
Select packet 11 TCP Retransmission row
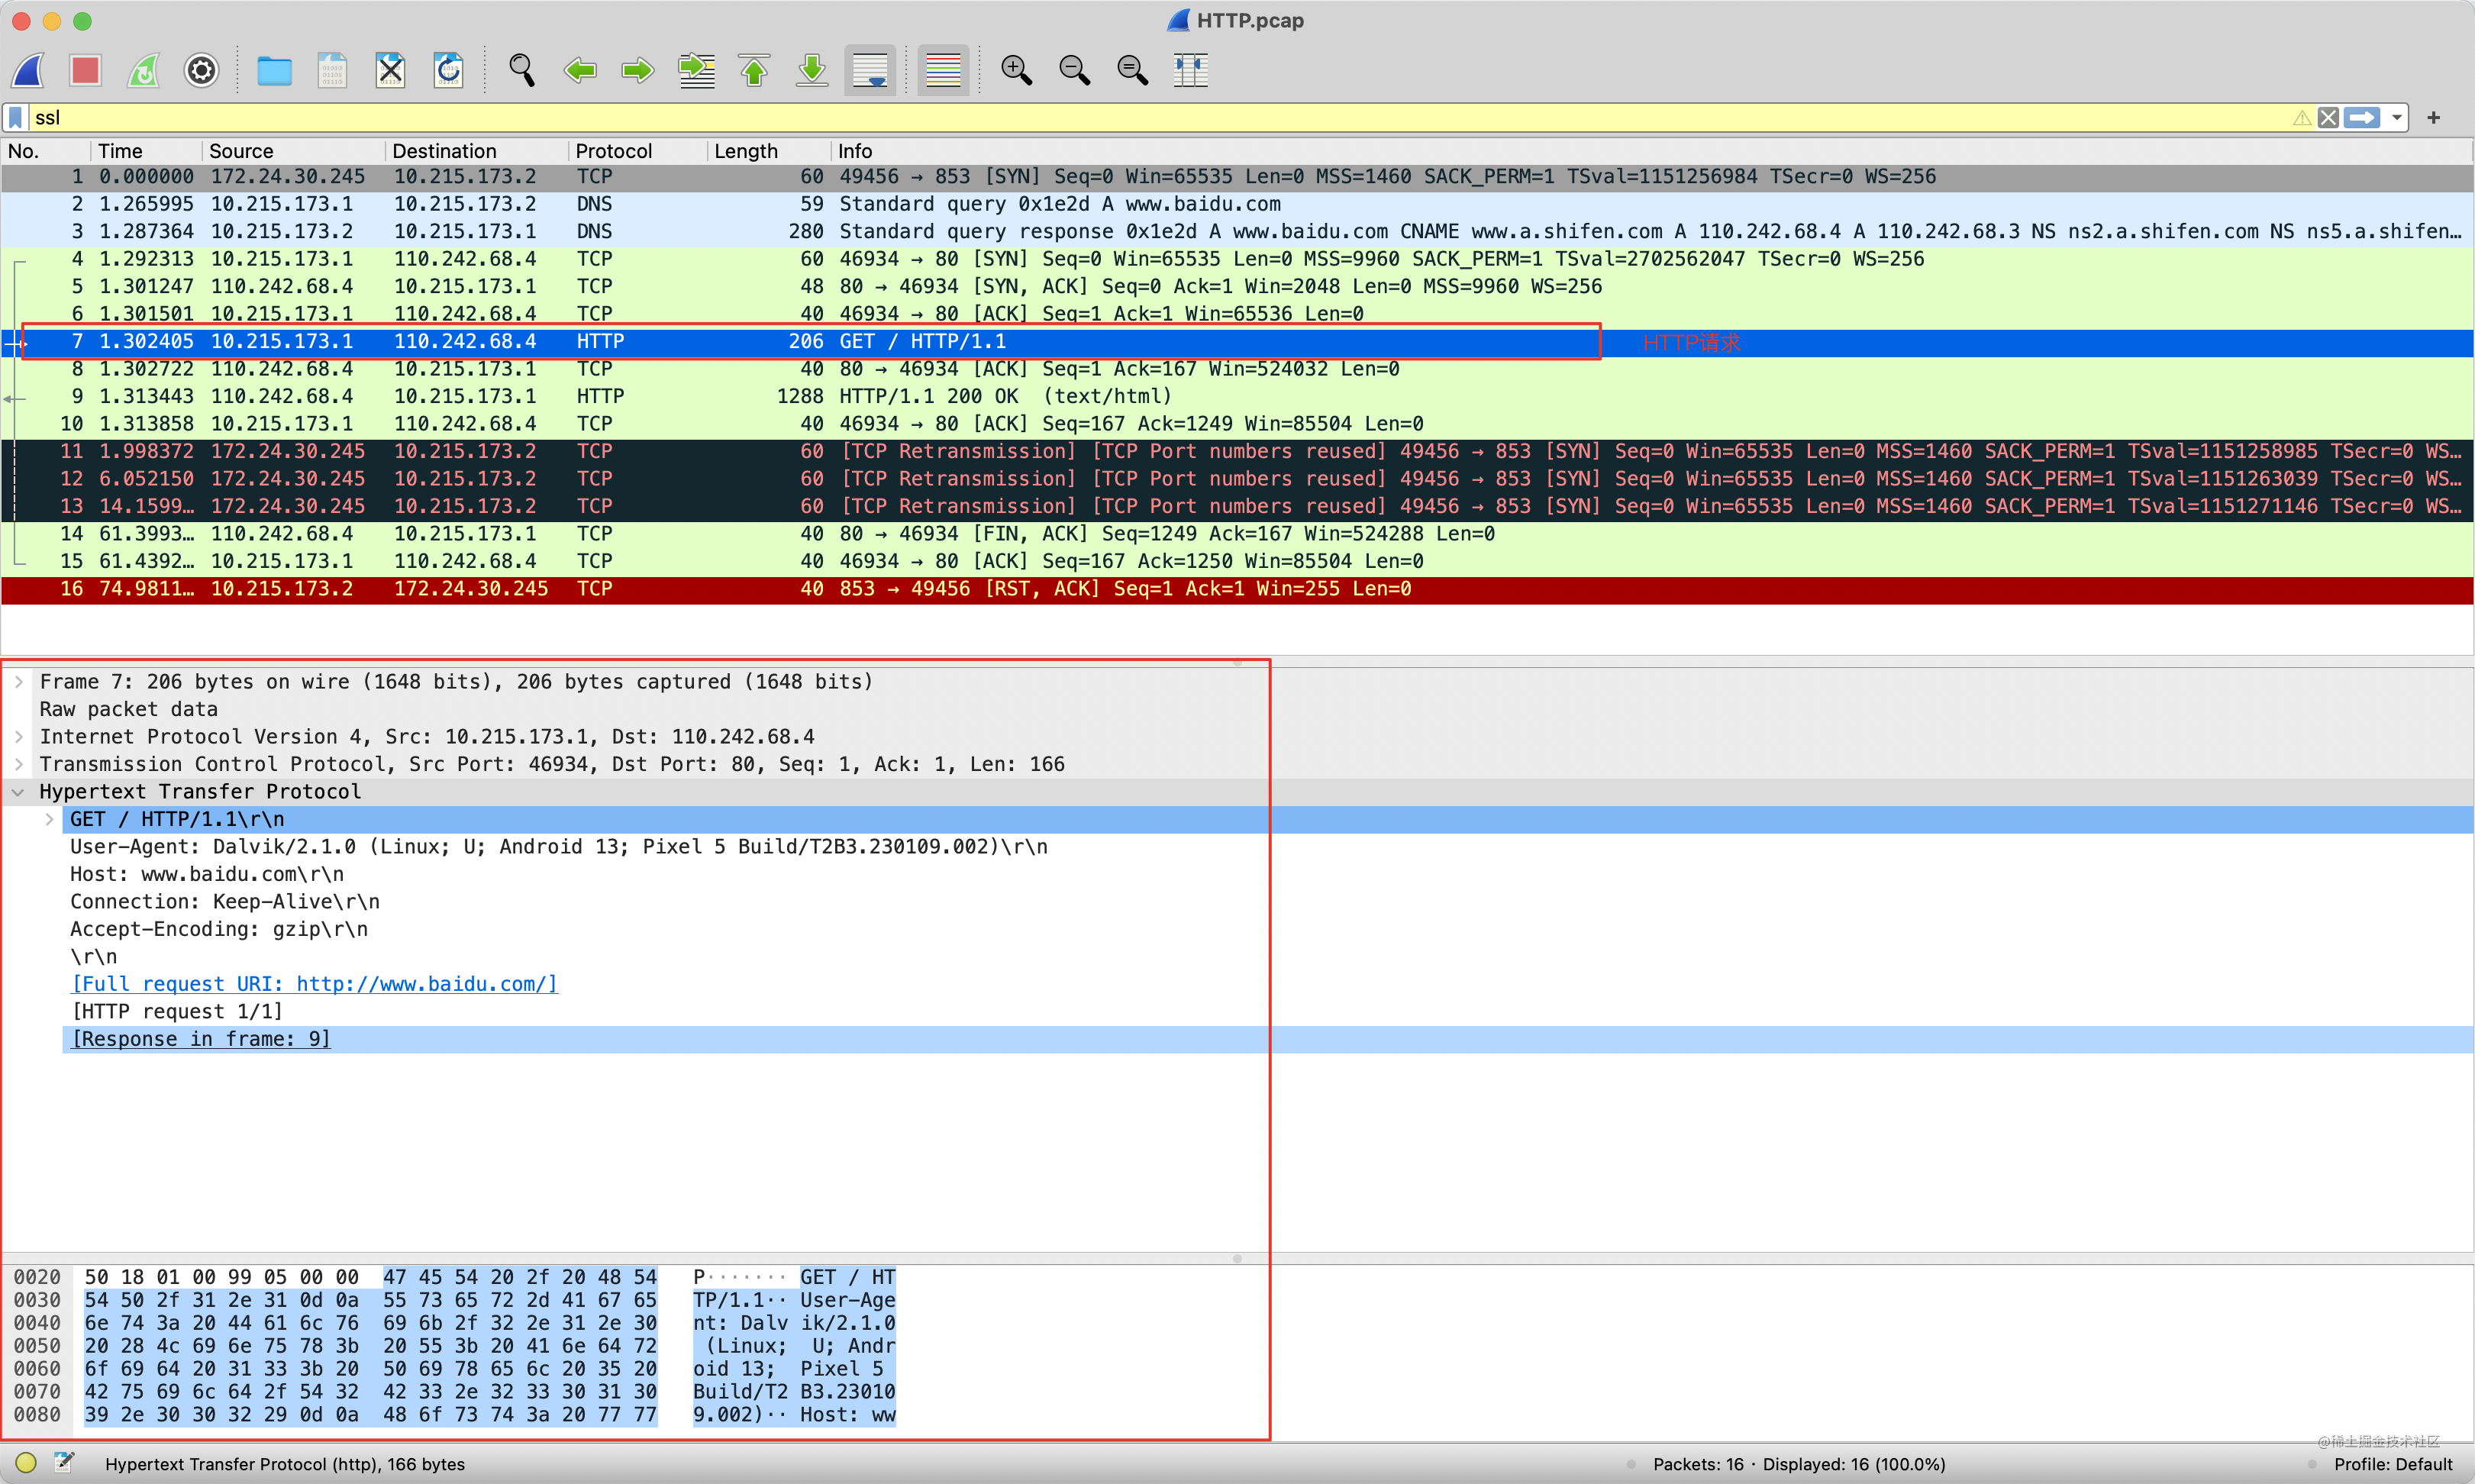tap(1237, 452)
